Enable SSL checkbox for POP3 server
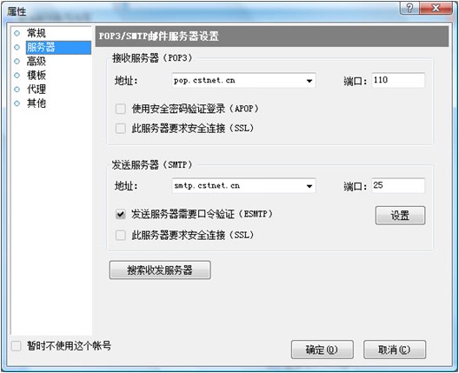 tap(121, 128)
